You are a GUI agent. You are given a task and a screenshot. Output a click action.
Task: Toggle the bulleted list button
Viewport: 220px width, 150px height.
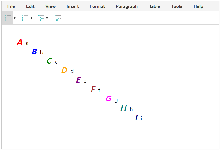[x=8, y=18]
